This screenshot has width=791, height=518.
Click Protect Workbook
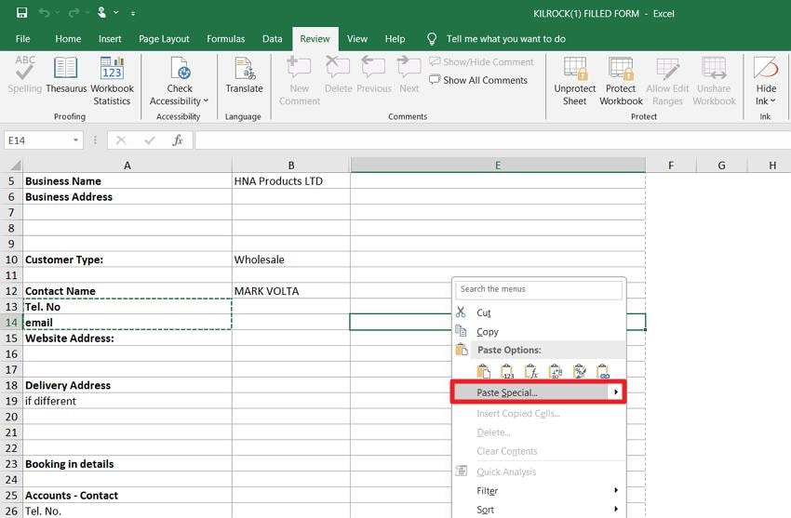(621, 81)
